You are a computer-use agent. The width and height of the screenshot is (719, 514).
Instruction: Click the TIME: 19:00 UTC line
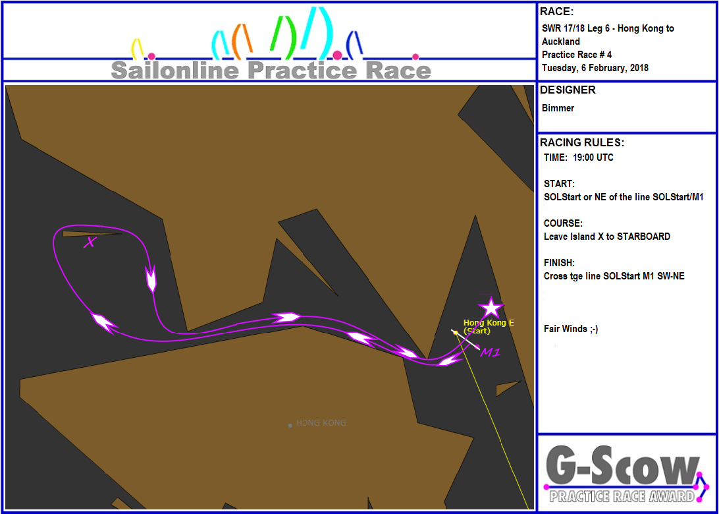(579, 157)
